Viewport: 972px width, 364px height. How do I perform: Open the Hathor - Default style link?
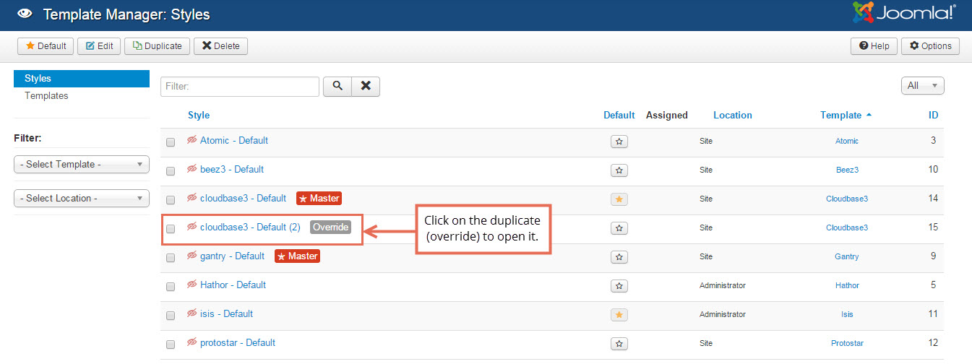[233, 285]
